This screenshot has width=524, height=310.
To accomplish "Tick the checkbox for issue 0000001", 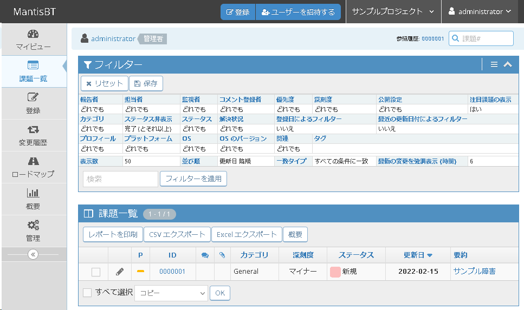I will (x=96, y=272).
